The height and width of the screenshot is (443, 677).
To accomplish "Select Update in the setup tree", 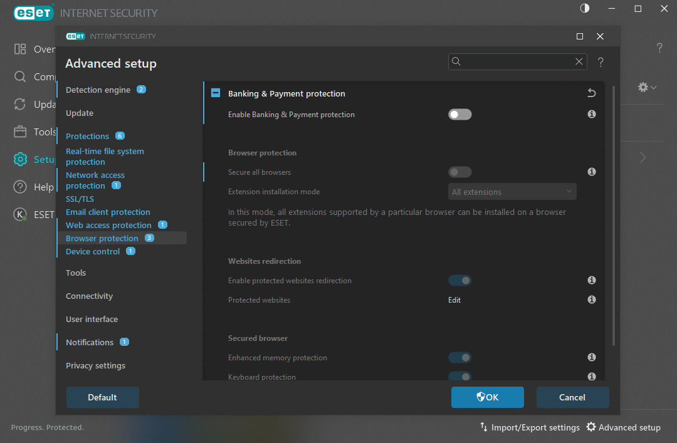I will (x=80, y=113).
